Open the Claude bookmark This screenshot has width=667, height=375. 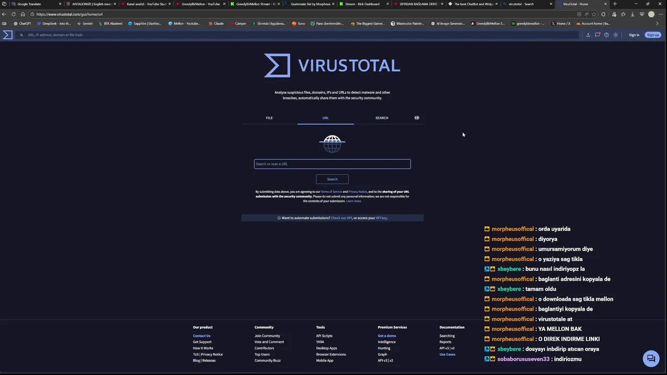tap(216, 23)
